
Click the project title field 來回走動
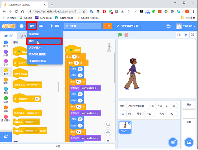pyautogui.click(x=83, y=26)
